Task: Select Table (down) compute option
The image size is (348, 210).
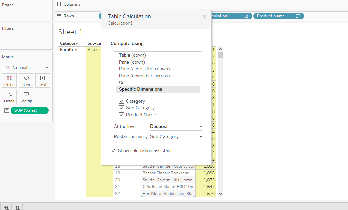Action: point(132,55)
